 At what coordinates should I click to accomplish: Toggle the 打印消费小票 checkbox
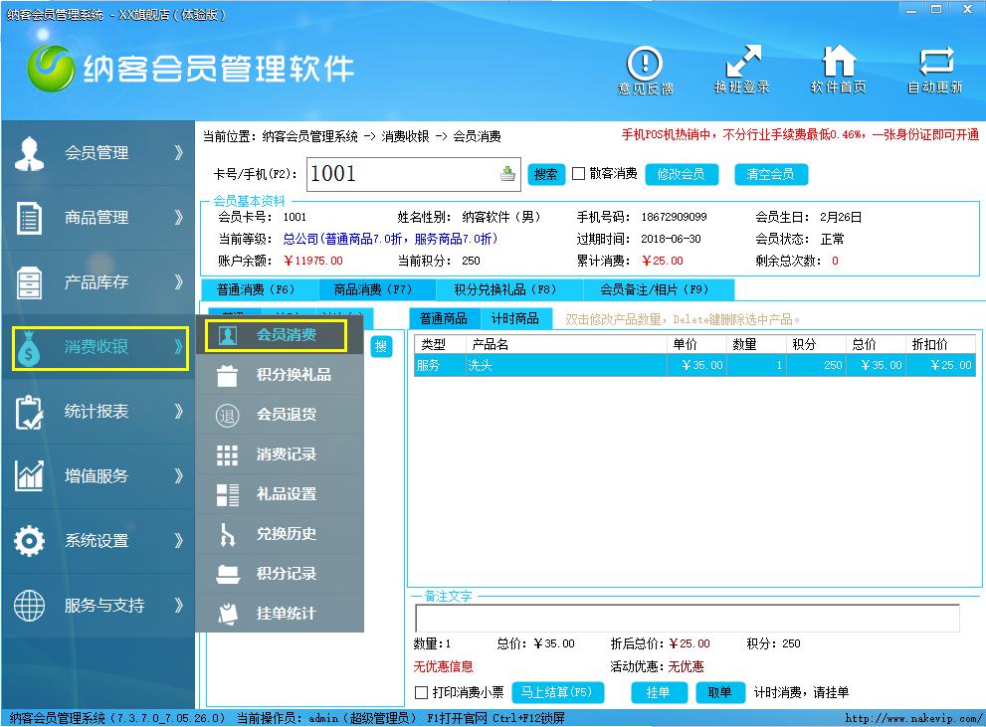pyautogui.click(x=422, y=692)
